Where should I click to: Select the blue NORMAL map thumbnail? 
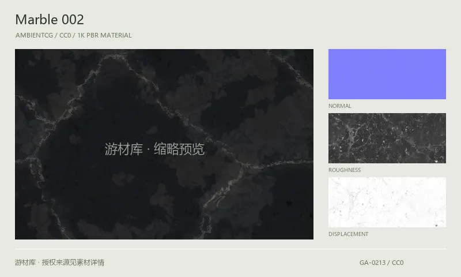coord(387,74)
